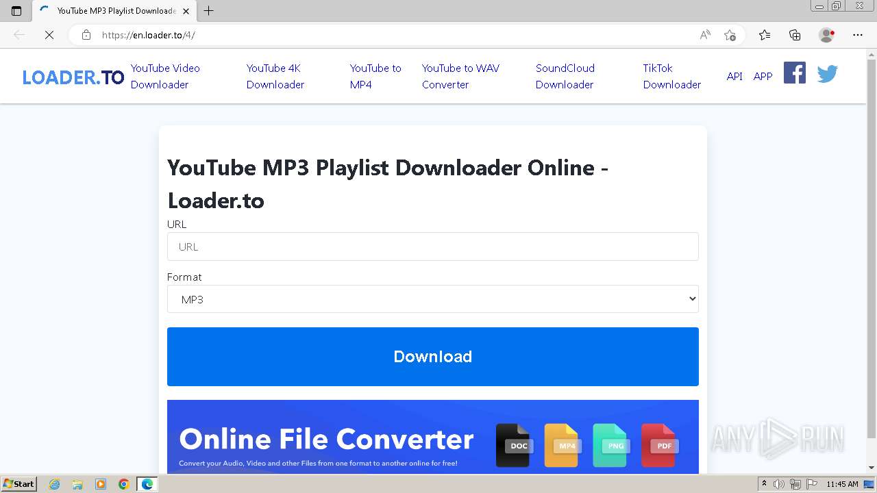877x493 pixels.
Task: Open File Explorer from taskbar
Action: tap(77, 484)
